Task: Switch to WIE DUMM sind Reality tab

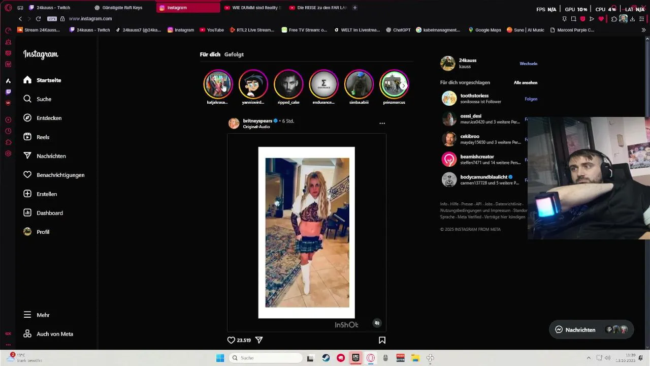Action: [252, 8]
